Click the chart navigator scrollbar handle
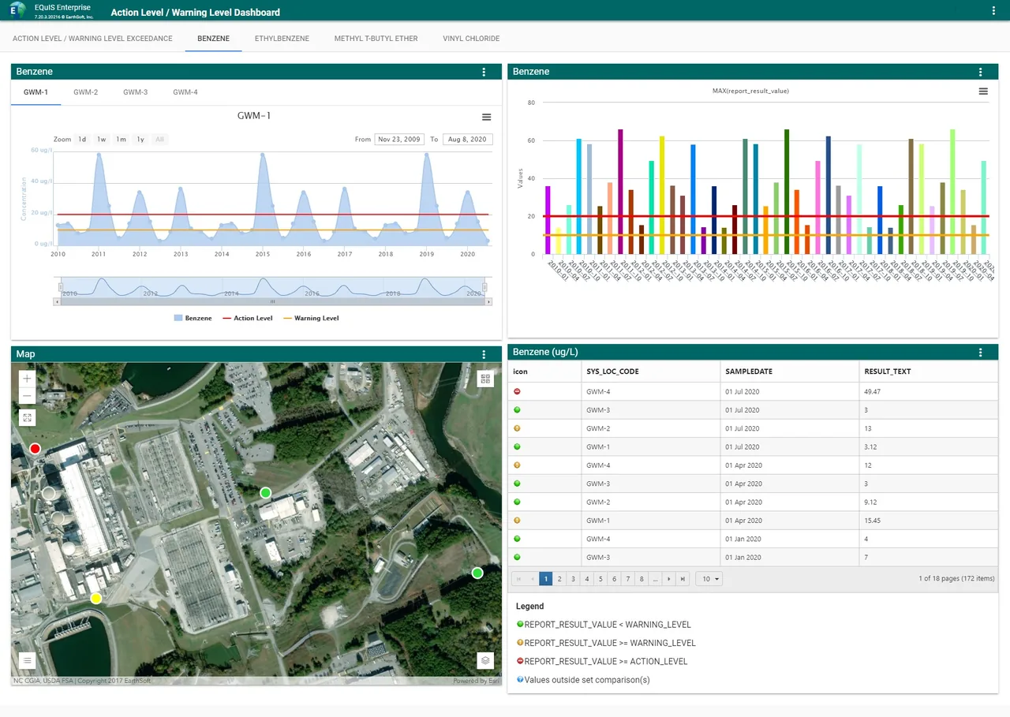 pyautogui.click(x=273, y=301)
